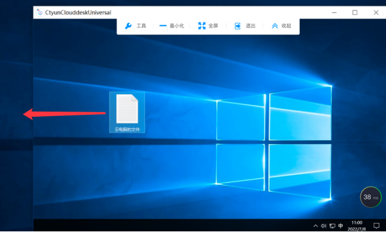Click the 退出 text label in toolbar
Viewport: 386px width, 232px height.
[x=250, y=26]
